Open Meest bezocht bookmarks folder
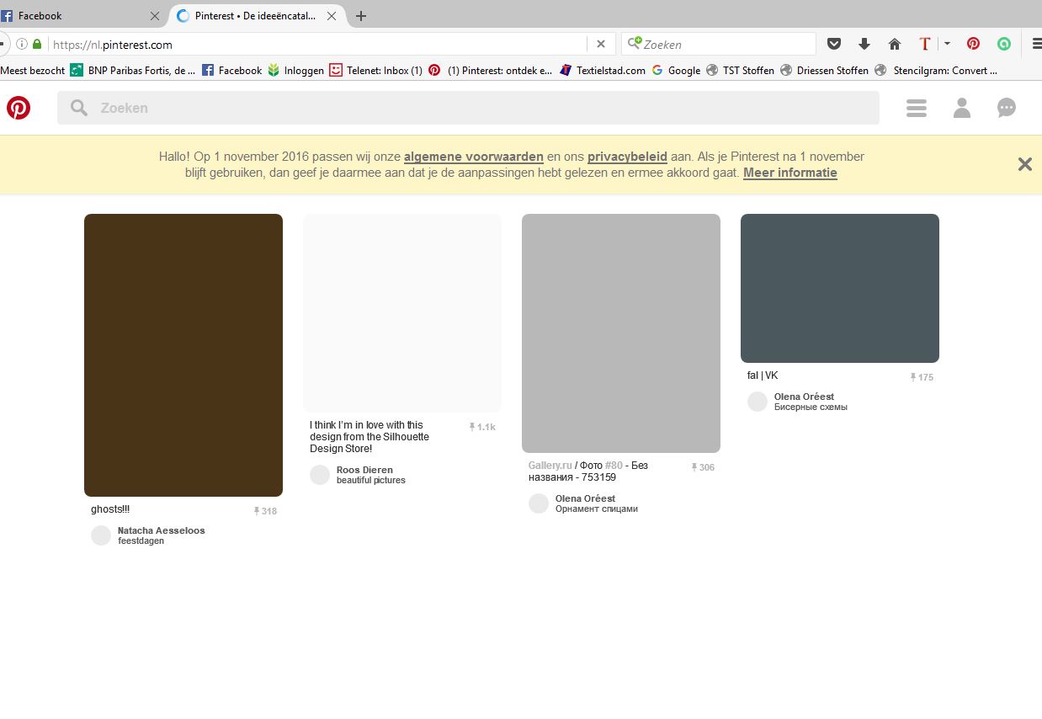Image resolution: width=1042 pixels, height=719 pixels. pos(33,71)
